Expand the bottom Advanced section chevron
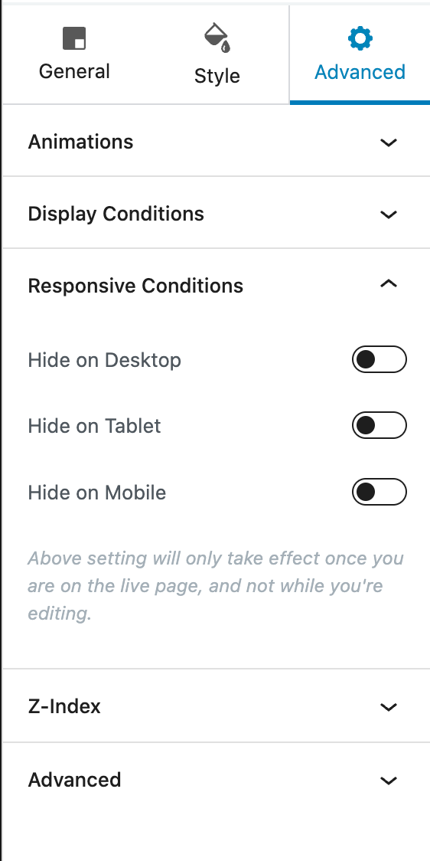 click(x=389, y=781)
